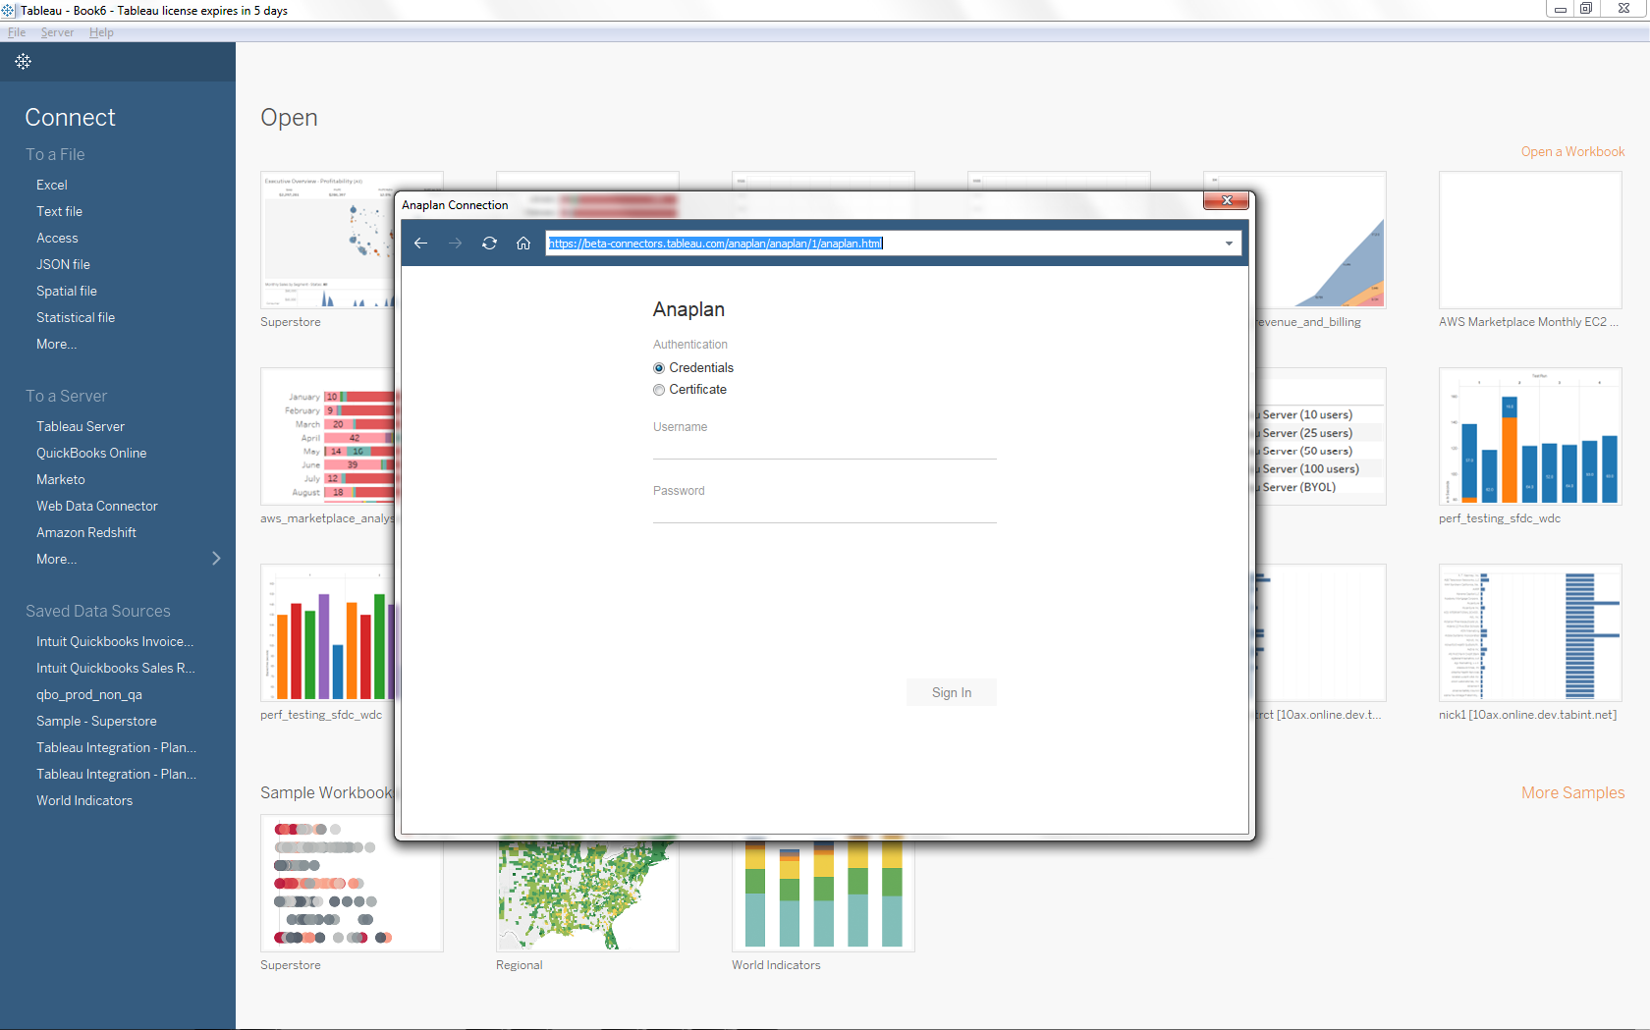Connect to QuickBooks Online
1650x1030 pixels.
point(91,453)
